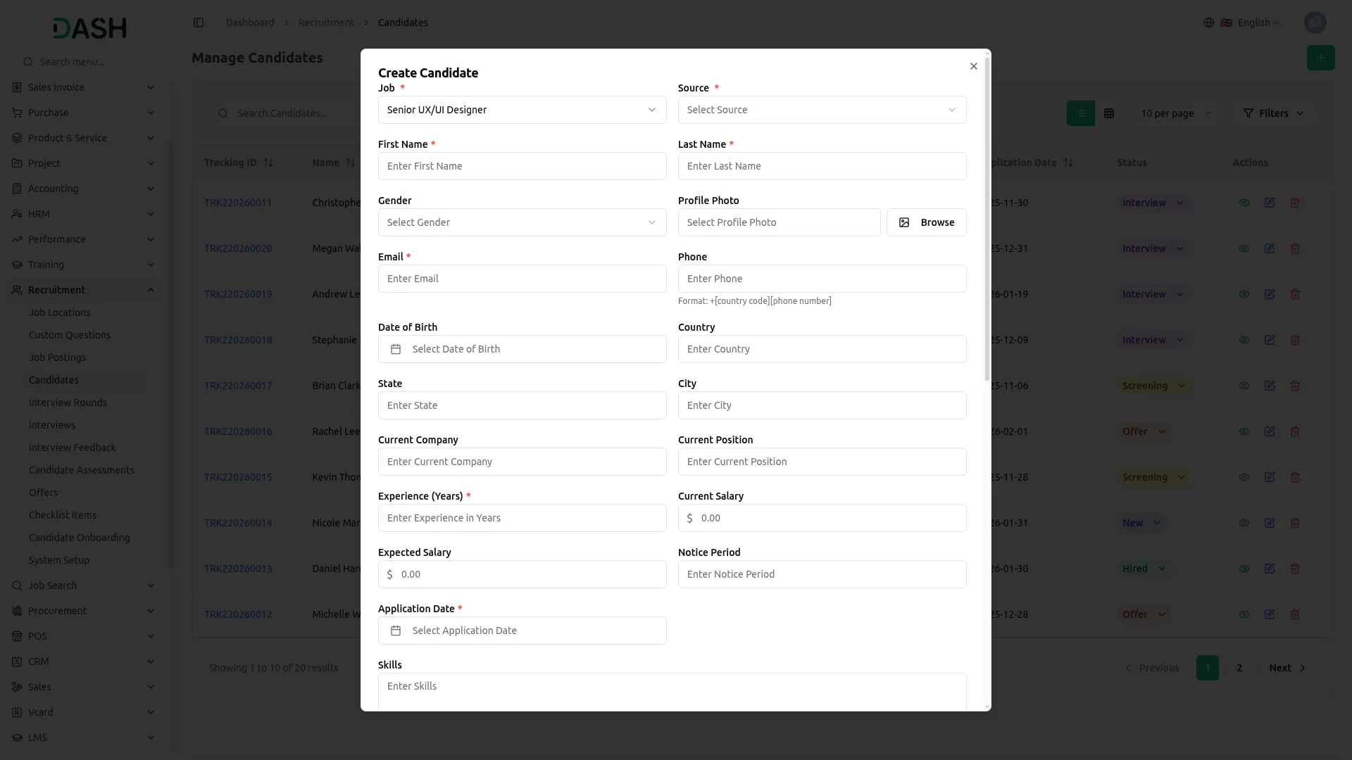Open the Job dropdown showing Senior UX/UI Designer

click(522, 110)
